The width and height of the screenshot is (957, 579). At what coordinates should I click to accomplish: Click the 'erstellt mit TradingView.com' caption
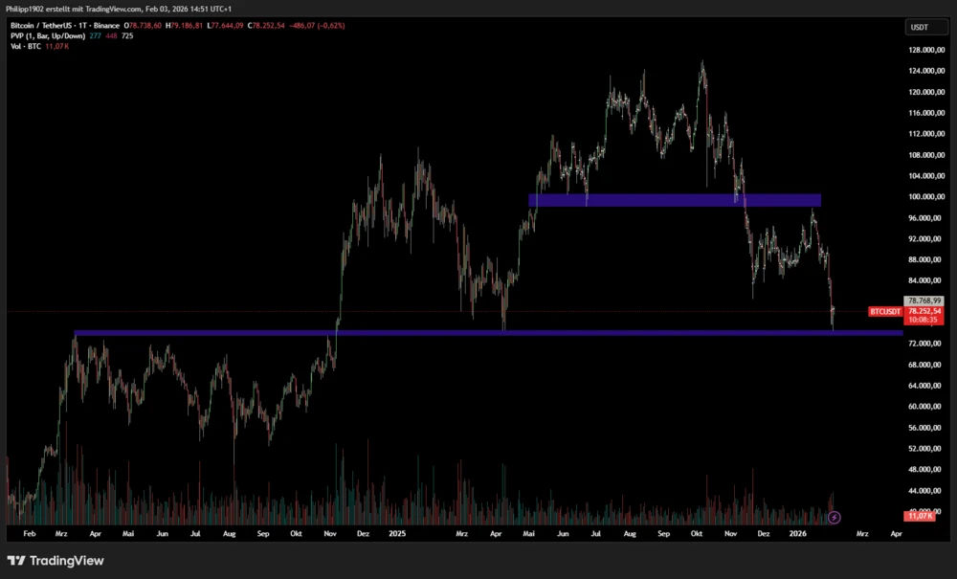click(x=98, y=8)
